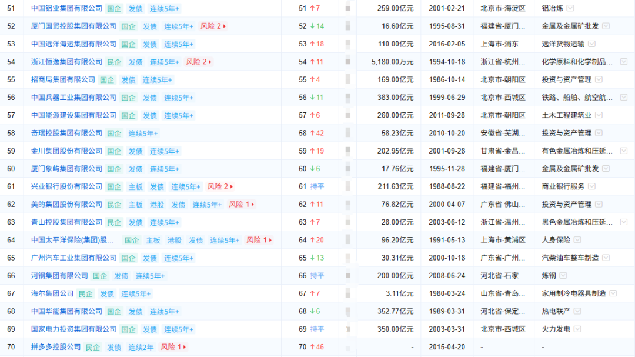Click rank change ↑42 for 奇瑞控股
The image size is (635, 357).
[x=317, y=133]
